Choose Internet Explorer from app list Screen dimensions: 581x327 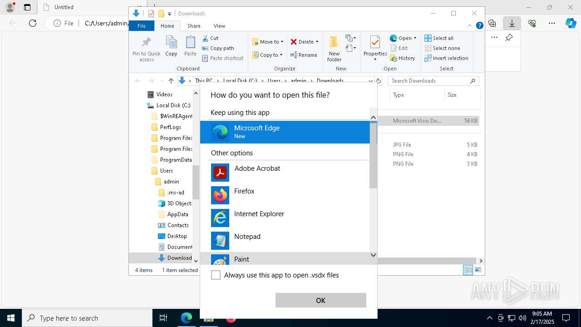285,218
